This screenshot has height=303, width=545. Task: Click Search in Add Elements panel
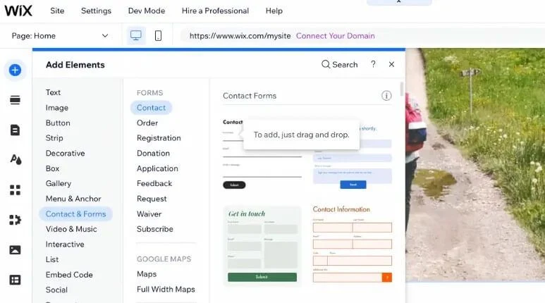(339, 65)
